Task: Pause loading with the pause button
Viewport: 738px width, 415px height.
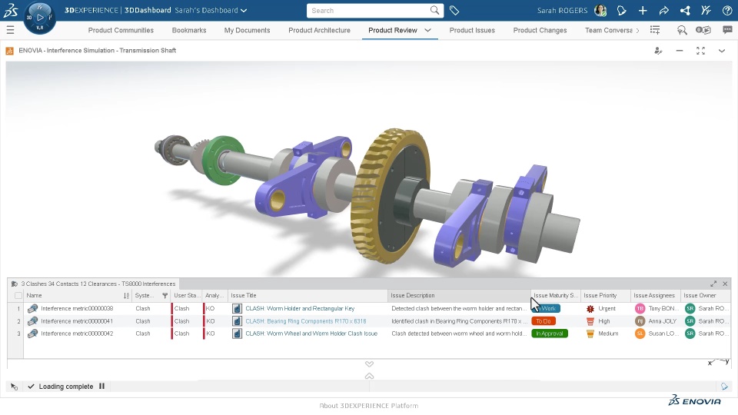Action: [101, 387]
